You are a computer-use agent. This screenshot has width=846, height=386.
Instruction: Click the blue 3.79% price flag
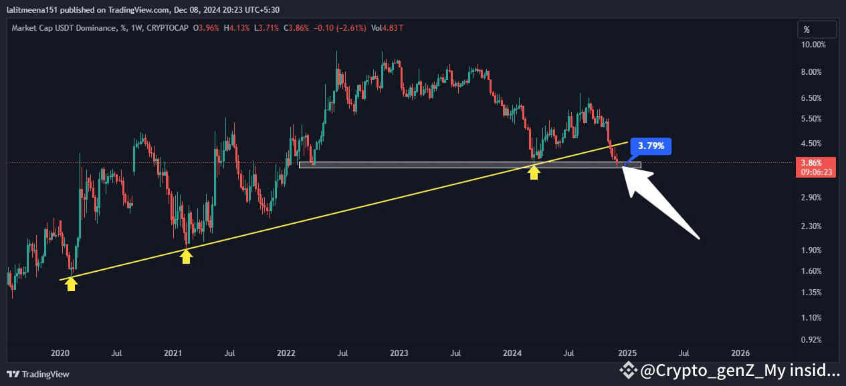click(x=650, y=146)
